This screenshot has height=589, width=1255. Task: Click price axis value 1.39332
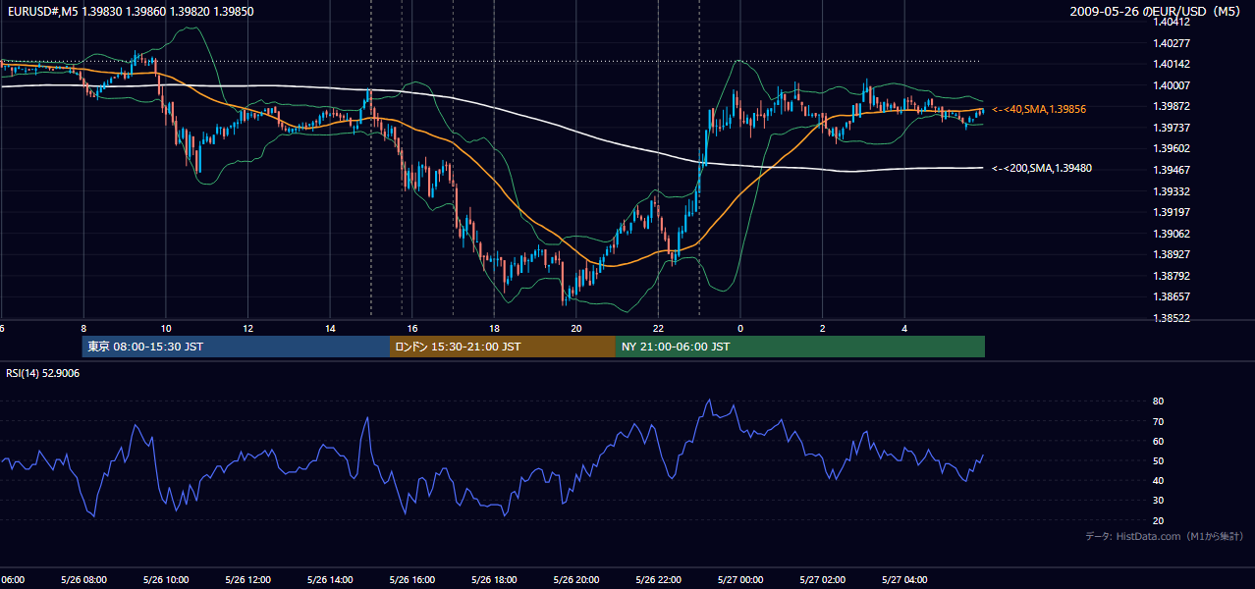[1173, 190]
